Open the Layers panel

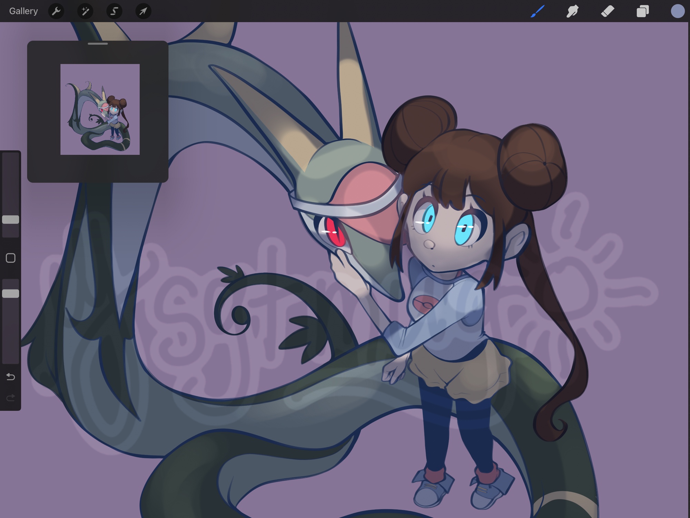click(x=642, y=11)
